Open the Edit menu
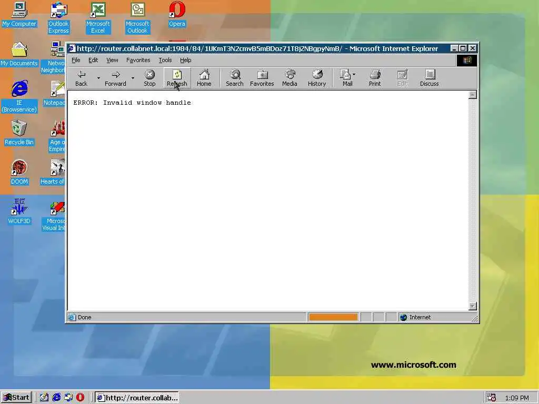The height and width of the screenshot is (404, 539). tap(93, 60)
